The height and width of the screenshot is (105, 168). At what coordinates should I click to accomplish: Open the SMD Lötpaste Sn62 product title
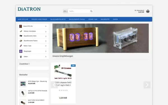[x=63, y=84]
